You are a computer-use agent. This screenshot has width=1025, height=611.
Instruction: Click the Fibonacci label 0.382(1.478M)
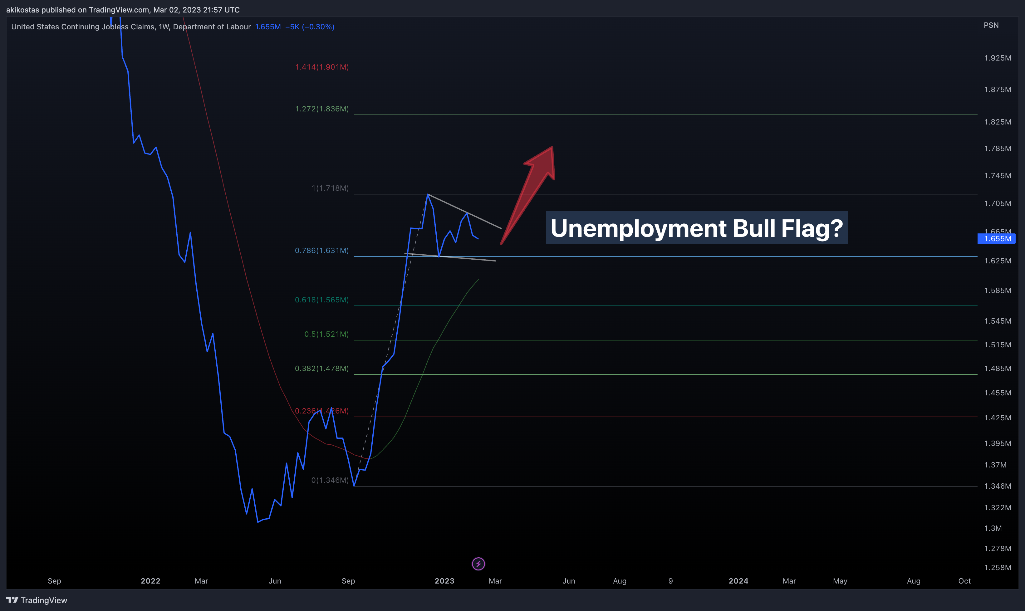click(322, 369)
